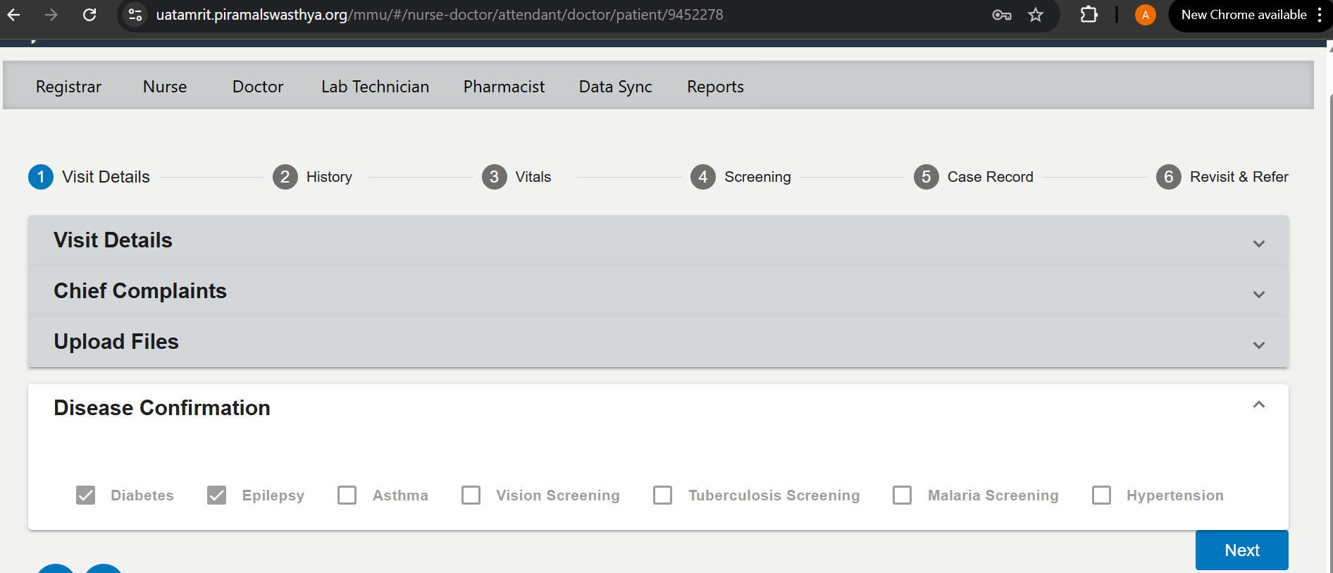Click the browser address bar URL

tap(439, 15)
